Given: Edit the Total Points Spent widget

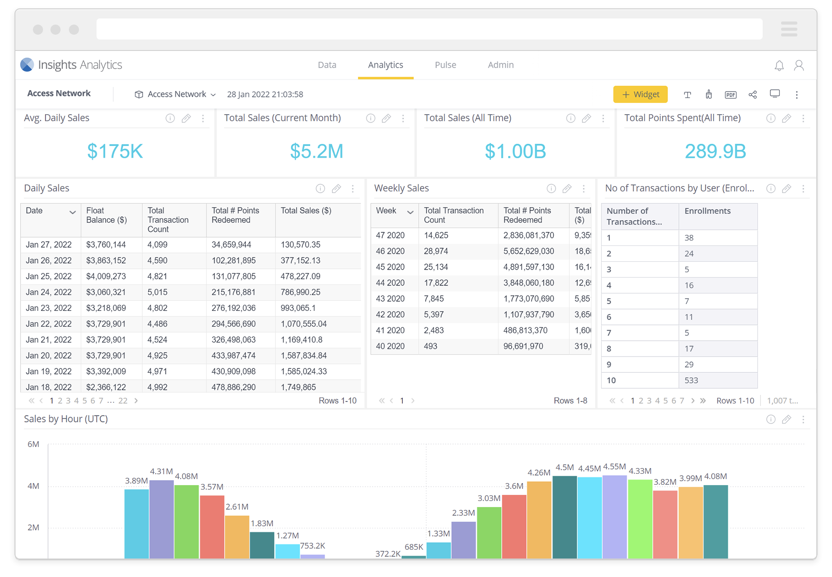Looking at the screenshot, I should tap(787, 118).
